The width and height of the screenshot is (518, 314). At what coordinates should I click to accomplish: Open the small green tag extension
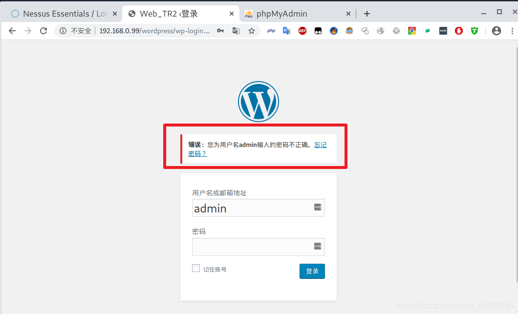pyautogui.click(x=428, y=31)
